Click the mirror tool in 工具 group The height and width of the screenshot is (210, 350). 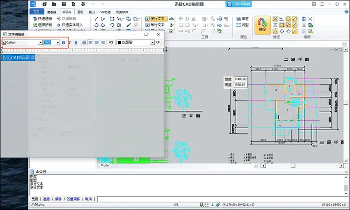click(194, 19)
